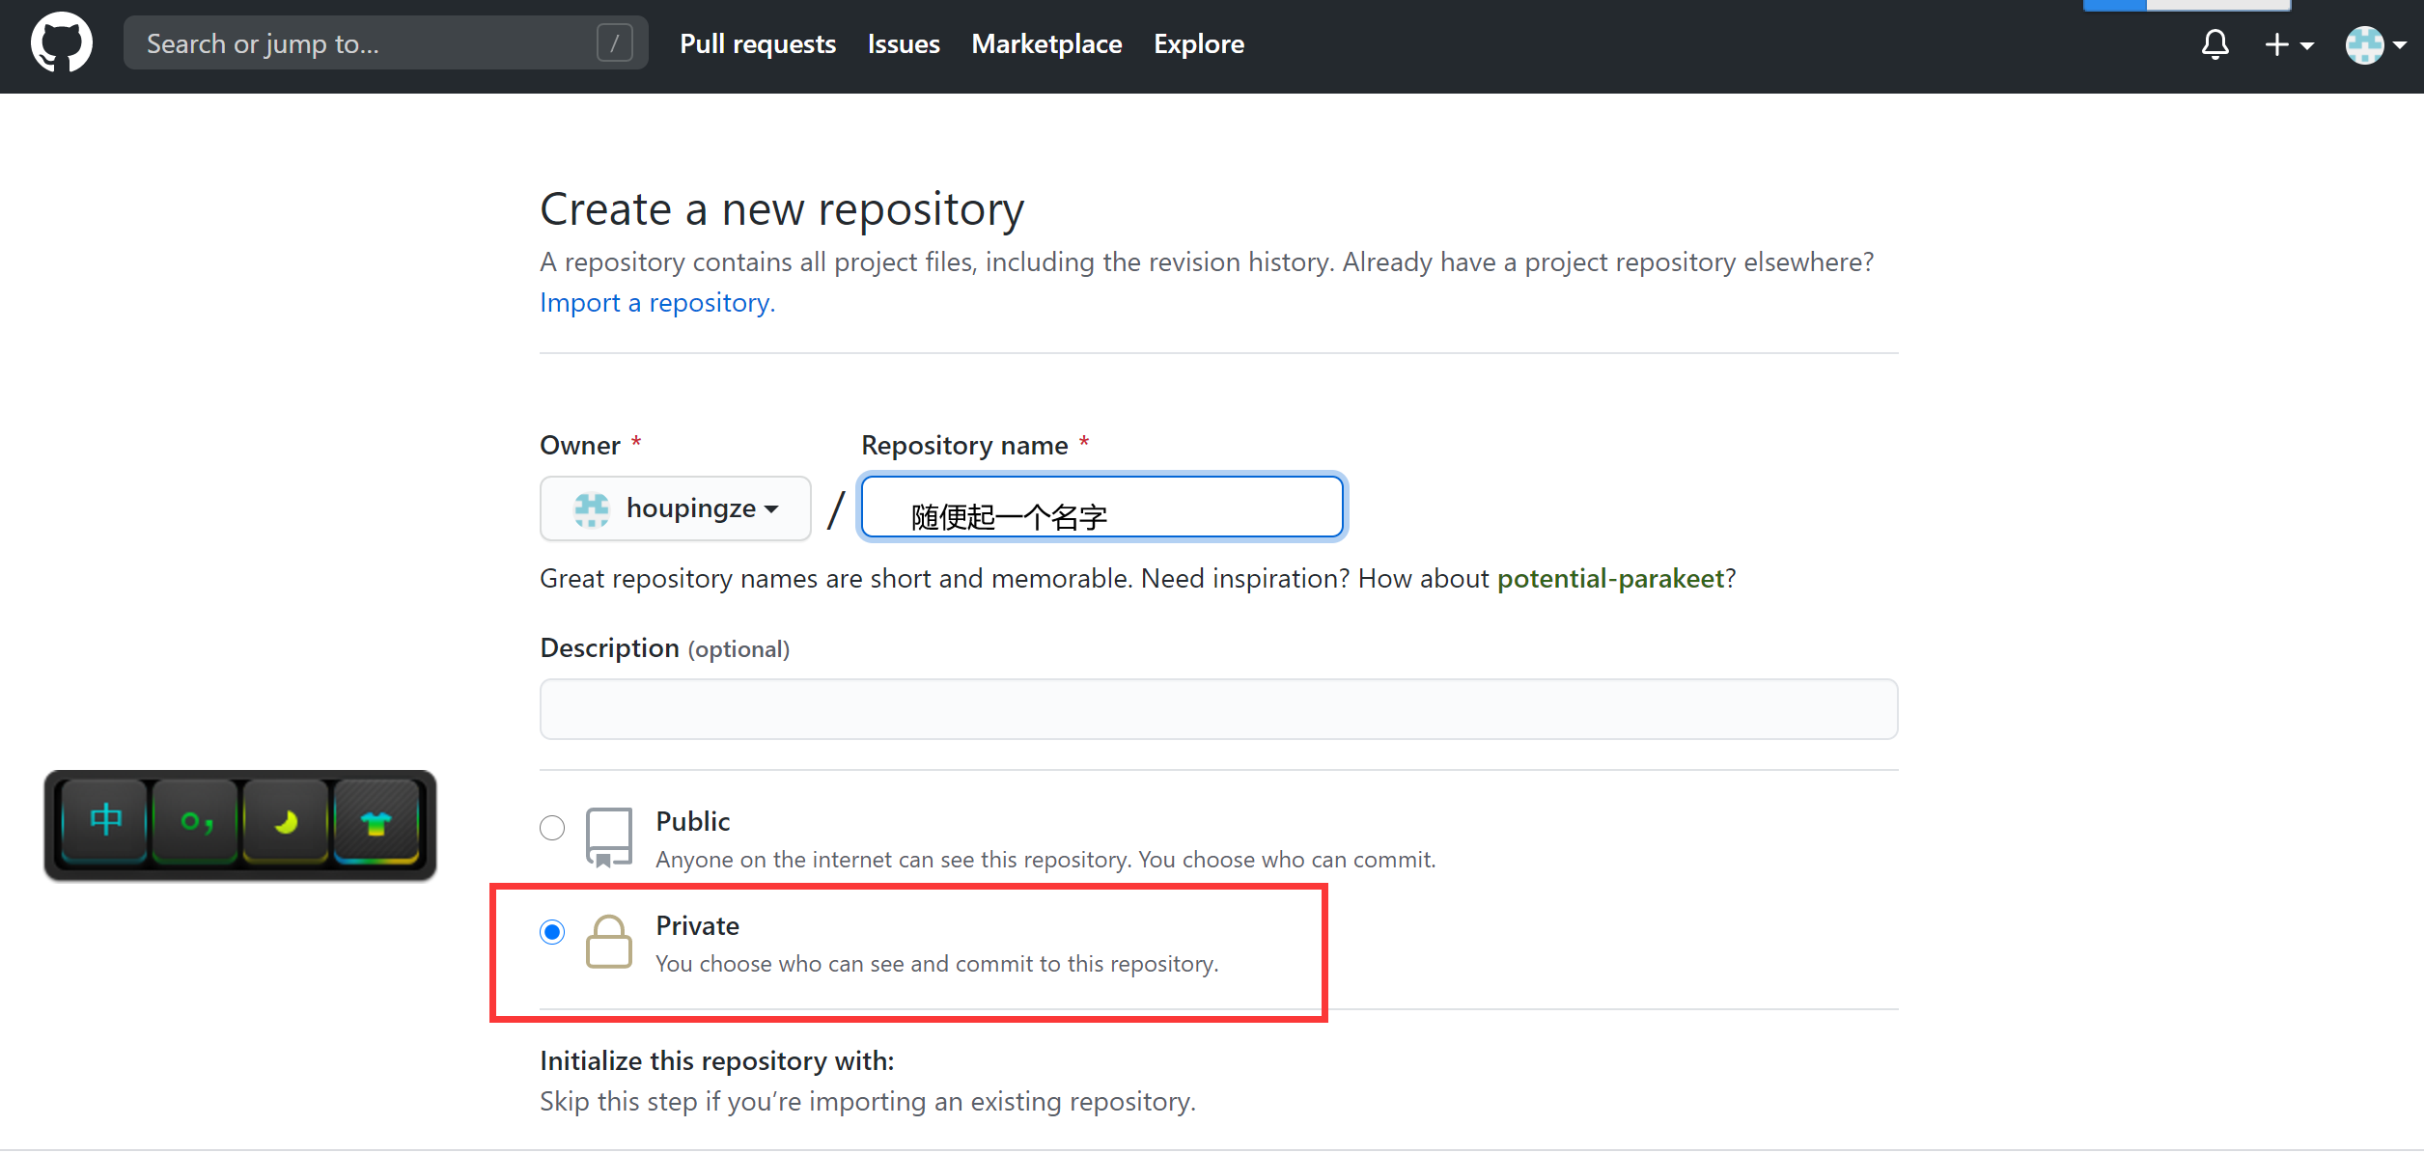
Task: Click the GitHub octocat logo
Action: point(61,43)
